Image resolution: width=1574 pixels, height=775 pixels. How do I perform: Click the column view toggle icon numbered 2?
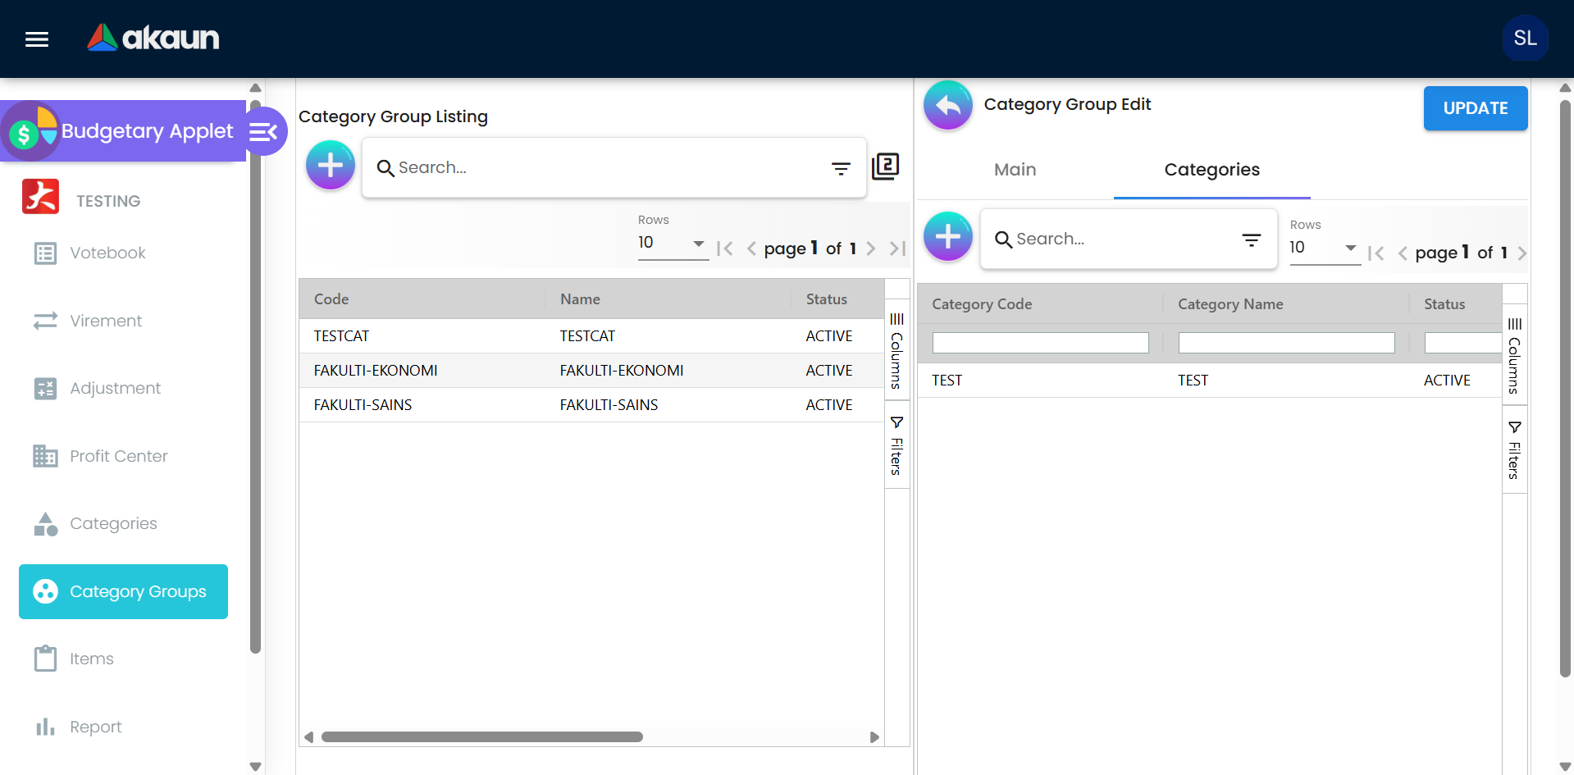coord(886,166)
